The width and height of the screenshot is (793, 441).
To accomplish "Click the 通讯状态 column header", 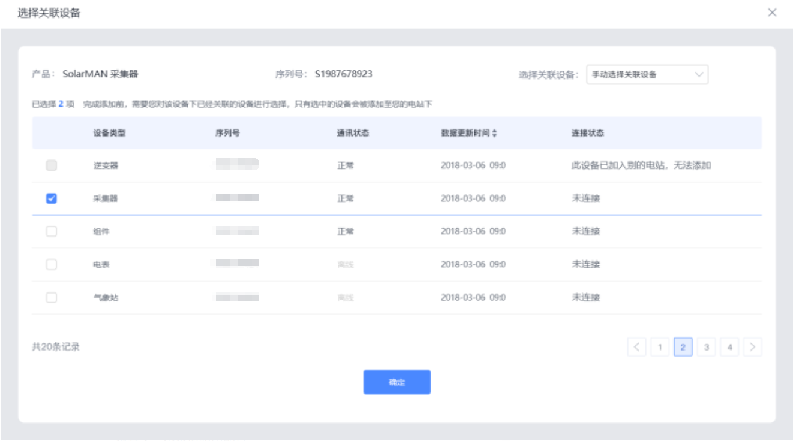I will point(353,134).
